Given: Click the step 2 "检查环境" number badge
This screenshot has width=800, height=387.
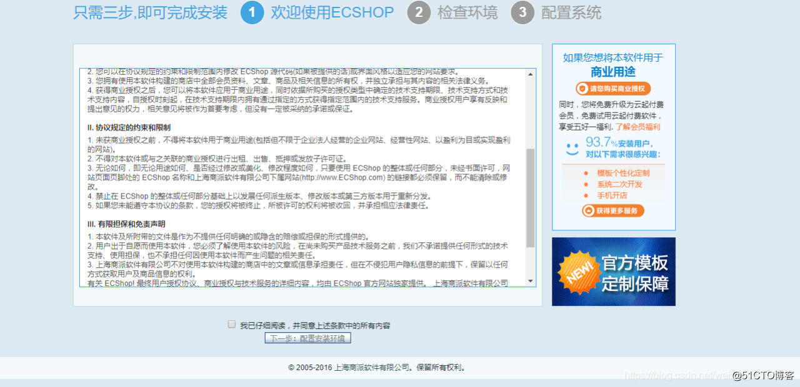Looking at the screenshot, I should 419,12.
